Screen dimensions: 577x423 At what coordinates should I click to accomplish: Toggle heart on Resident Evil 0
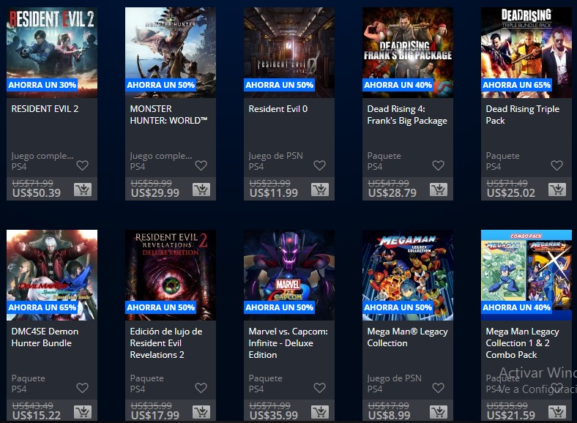coord(319,165)
